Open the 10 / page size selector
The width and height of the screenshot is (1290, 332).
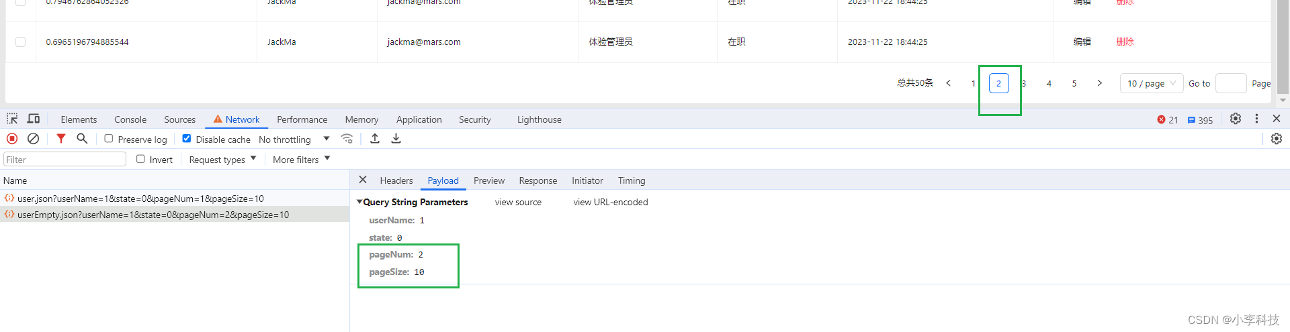(1151, 83)
